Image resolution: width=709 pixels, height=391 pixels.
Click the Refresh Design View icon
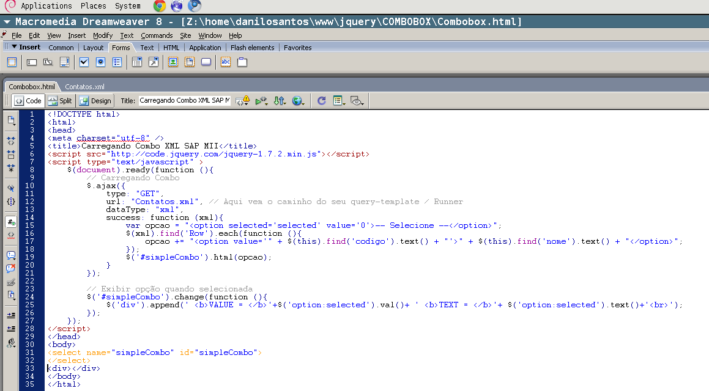(321, 100)
